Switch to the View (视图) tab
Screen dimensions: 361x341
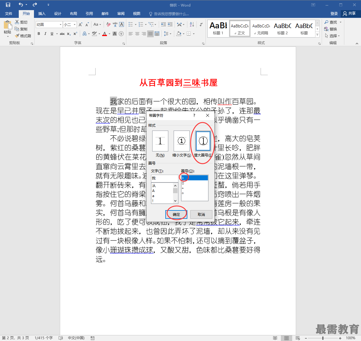pyautogui.click(x=137, y=14)
